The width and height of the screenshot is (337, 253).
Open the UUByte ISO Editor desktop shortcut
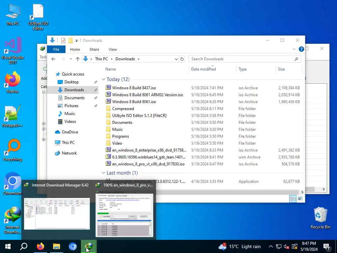pos(38,17)
